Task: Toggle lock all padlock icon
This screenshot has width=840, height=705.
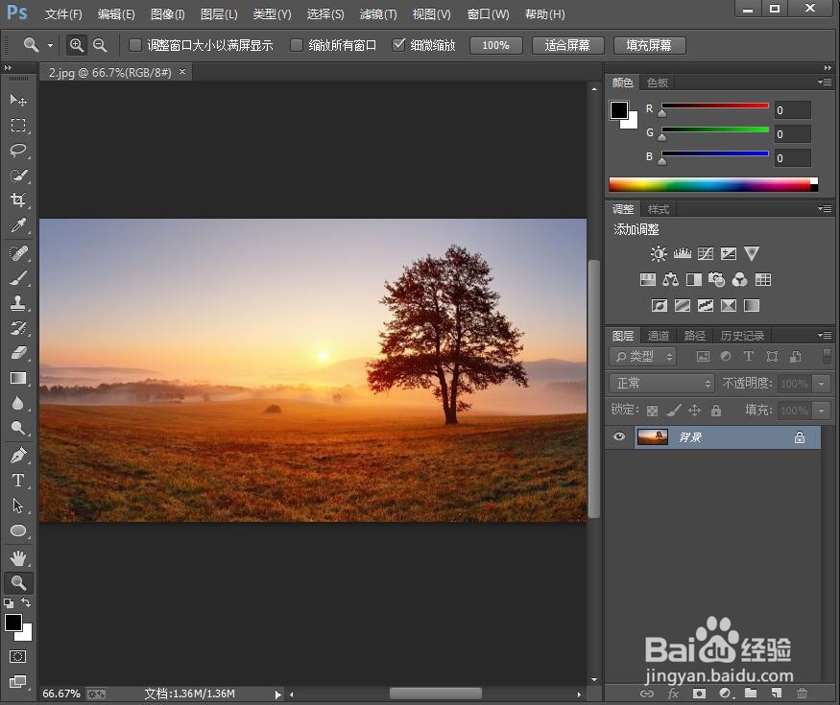Action: pos(716,411)
